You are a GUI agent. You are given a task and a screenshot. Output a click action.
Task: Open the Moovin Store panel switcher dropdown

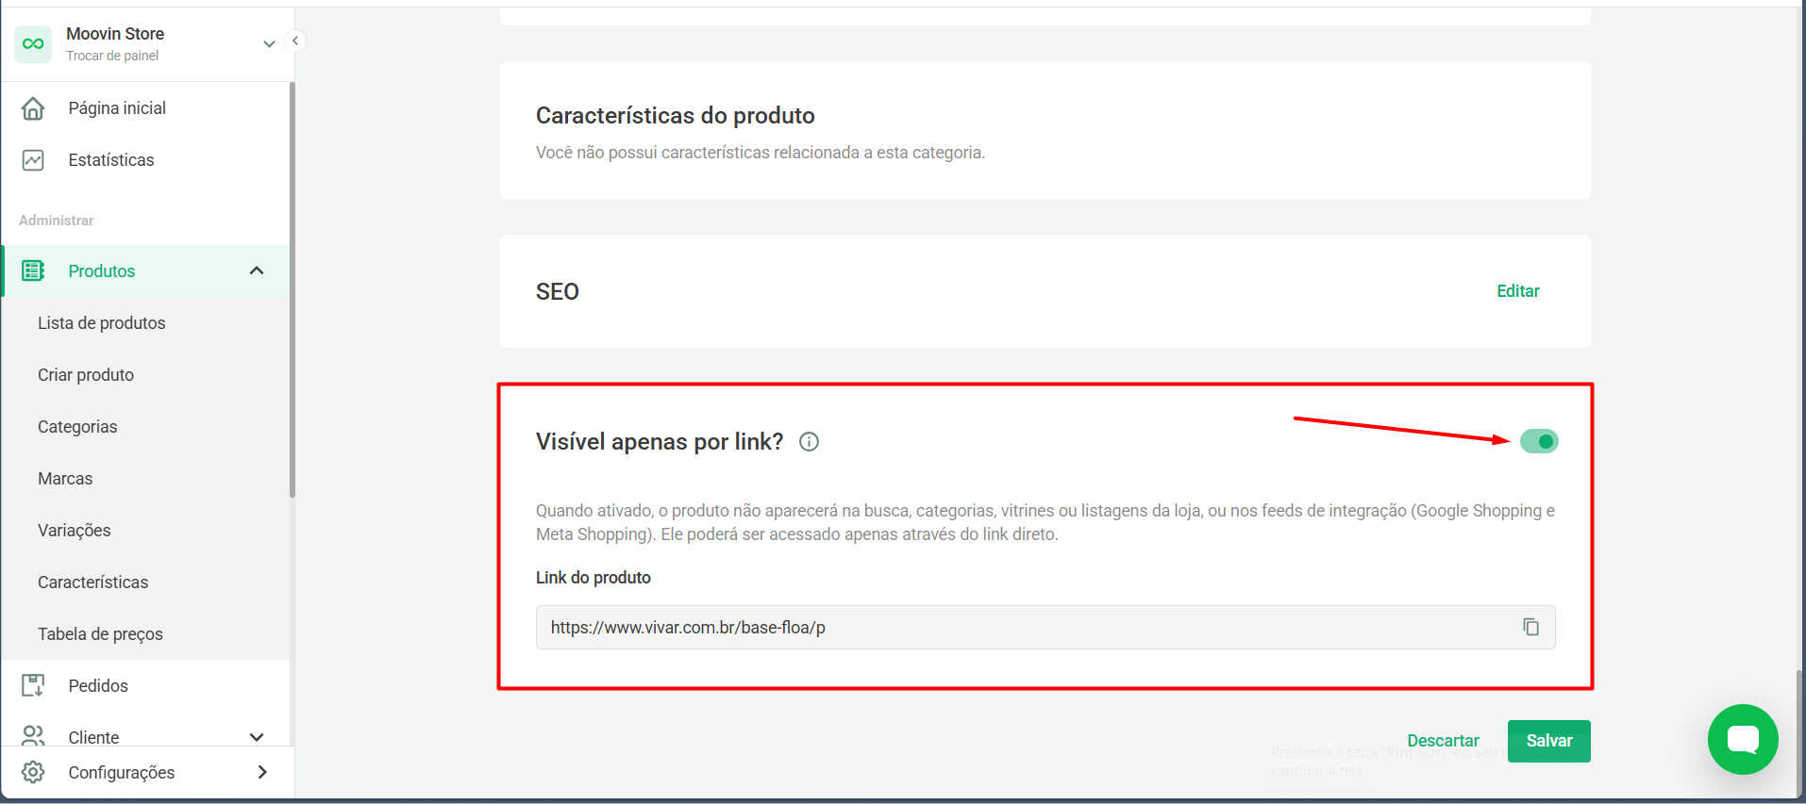point(269,43)
